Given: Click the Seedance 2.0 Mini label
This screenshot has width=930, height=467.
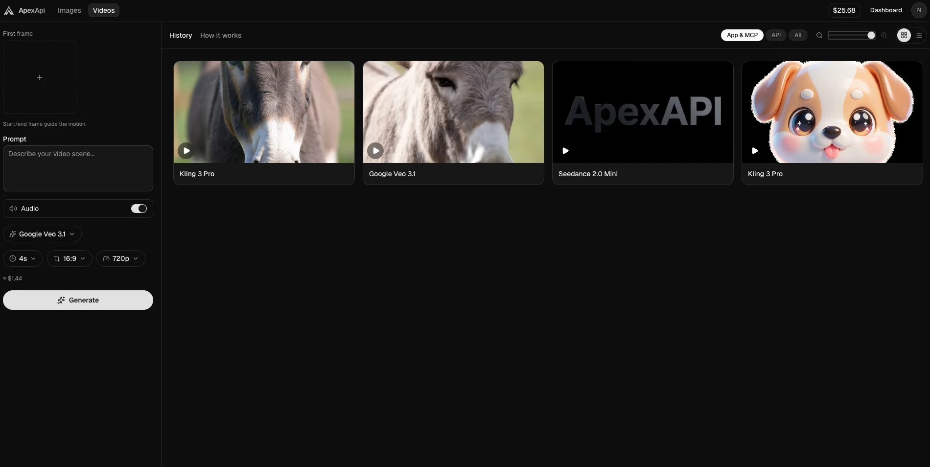Looking at the screenshot, I should click(588, 174).
